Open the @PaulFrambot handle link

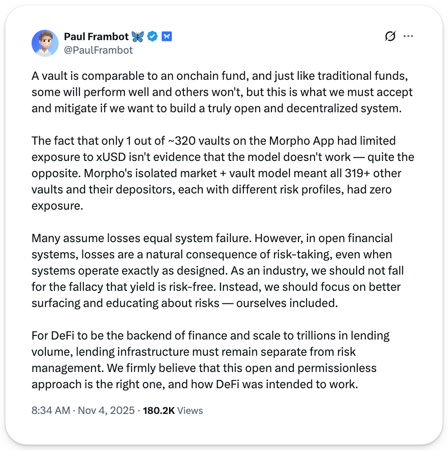point(98,50)
